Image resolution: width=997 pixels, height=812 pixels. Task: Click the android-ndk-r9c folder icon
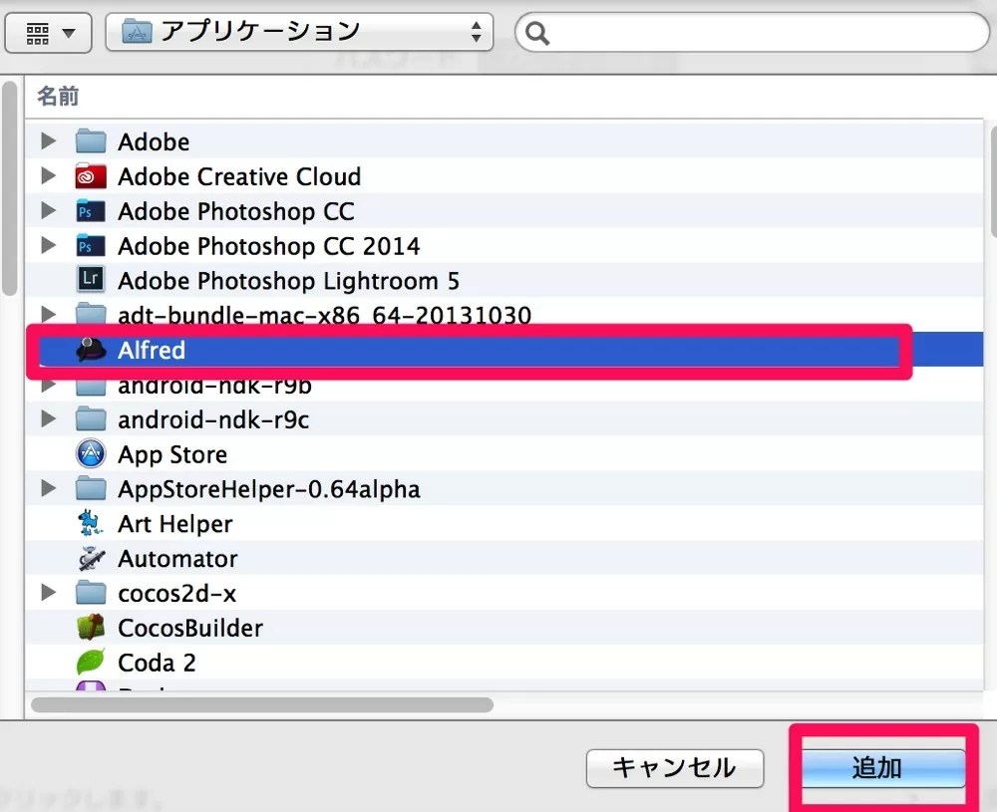(x=91, y=418)
